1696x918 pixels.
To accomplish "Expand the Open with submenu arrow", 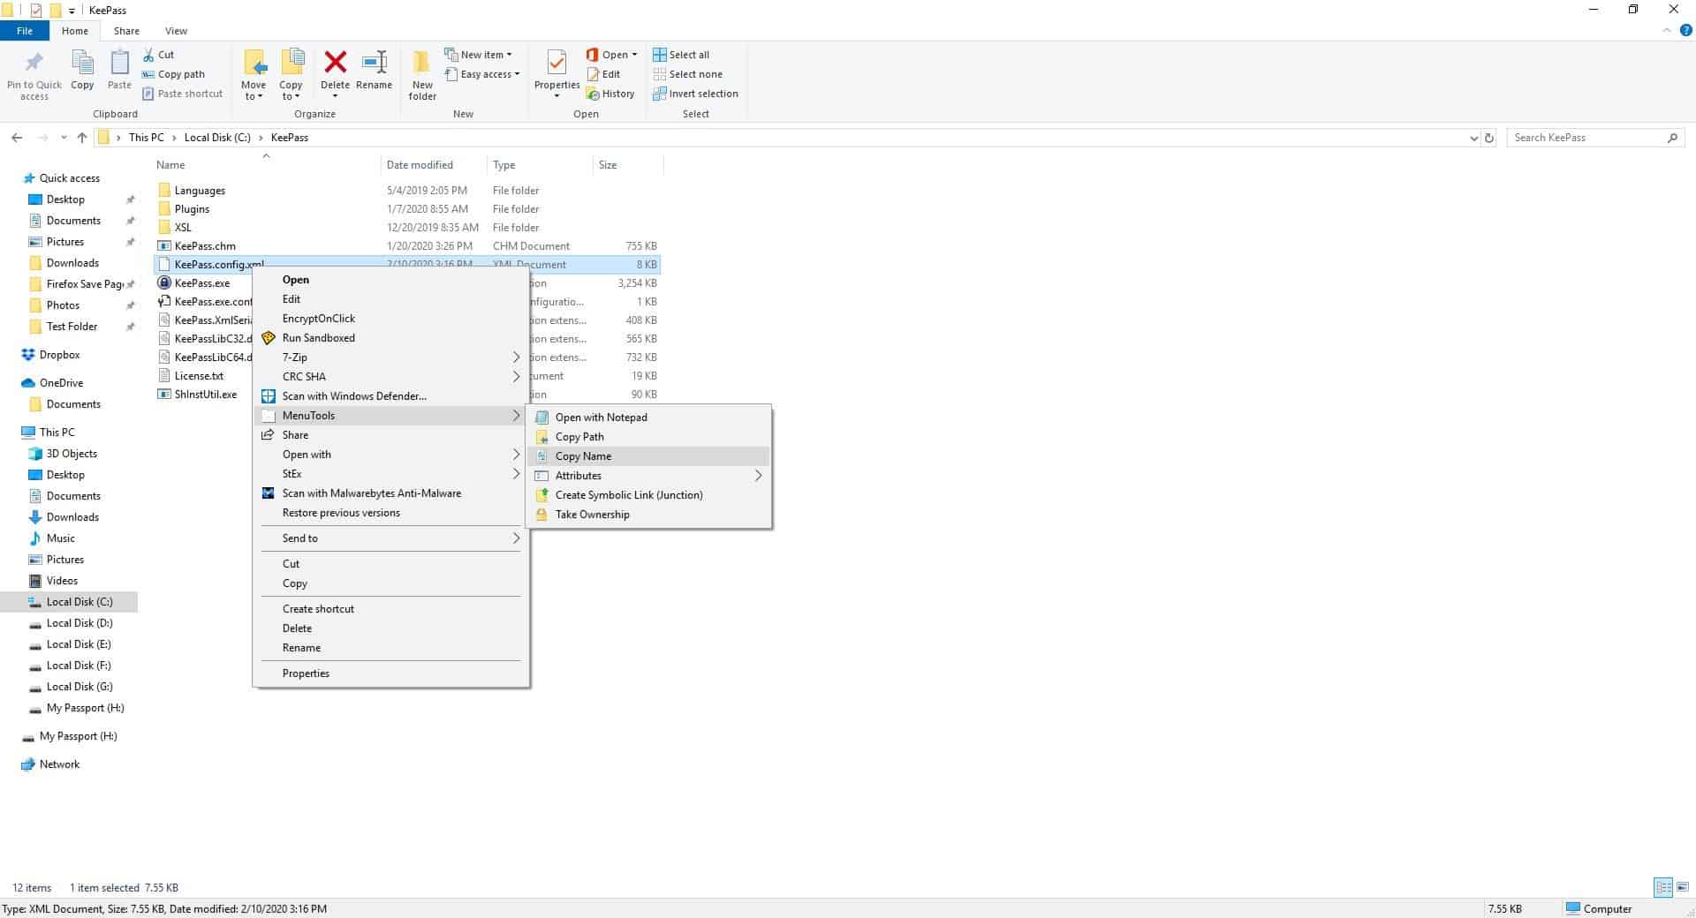I will (x=516, y=455).
